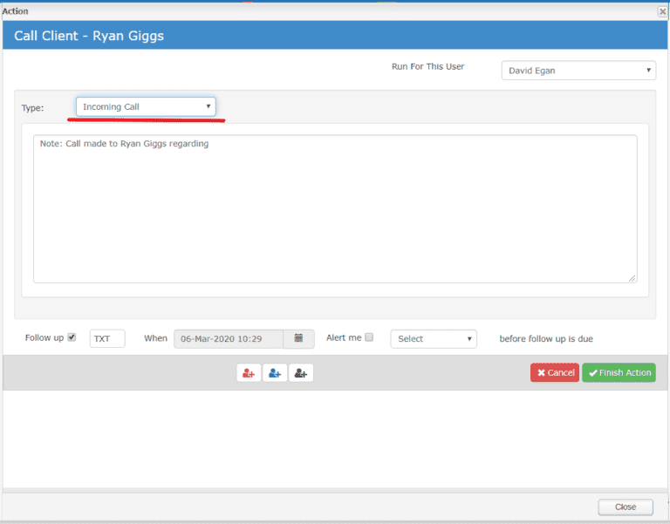
Task: Click the green Finish Action button
Action: (x=619, y=372)
